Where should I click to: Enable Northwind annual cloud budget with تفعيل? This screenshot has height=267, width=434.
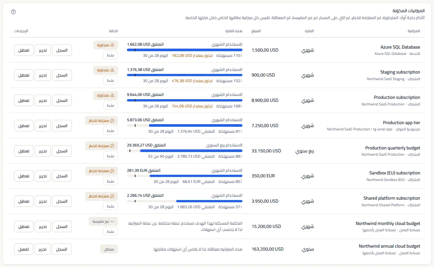24,249
